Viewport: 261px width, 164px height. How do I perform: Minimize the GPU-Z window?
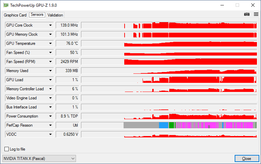pos(222,5)
